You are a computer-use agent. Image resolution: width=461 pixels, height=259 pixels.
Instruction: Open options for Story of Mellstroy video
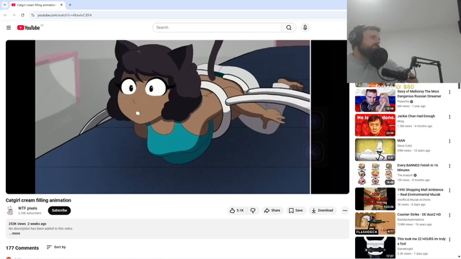pyautogui.click(x=449, y=92)
